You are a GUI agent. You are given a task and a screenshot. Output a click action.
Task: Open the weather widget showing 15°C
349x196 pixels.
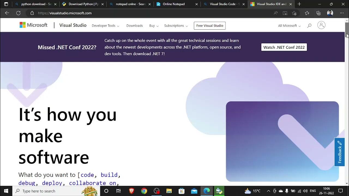point(252,191)
